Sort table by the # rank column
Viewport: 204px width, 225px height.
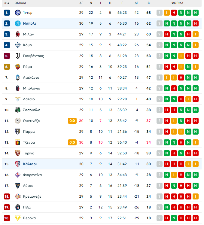7,3
